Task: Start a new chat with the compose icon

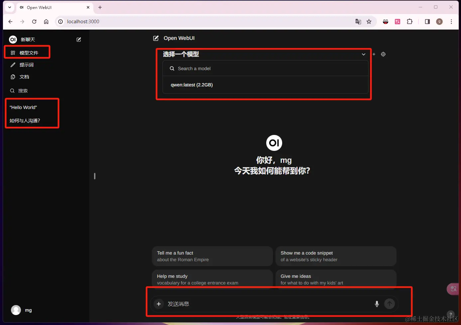Action: (78, 39)
